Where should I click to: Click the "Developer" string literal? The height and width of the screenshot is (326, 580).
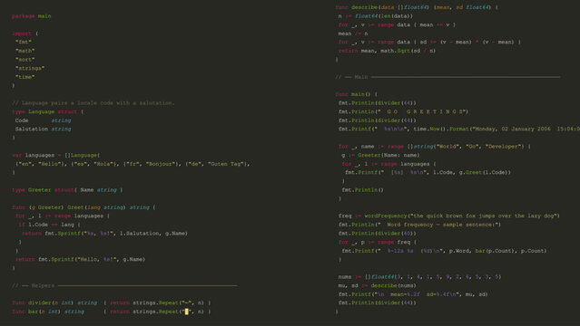505,147
